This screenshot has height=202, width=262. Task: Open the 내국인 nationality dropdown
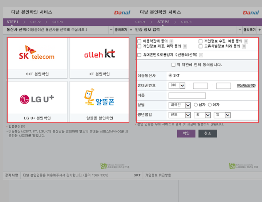tap(180, 105)
